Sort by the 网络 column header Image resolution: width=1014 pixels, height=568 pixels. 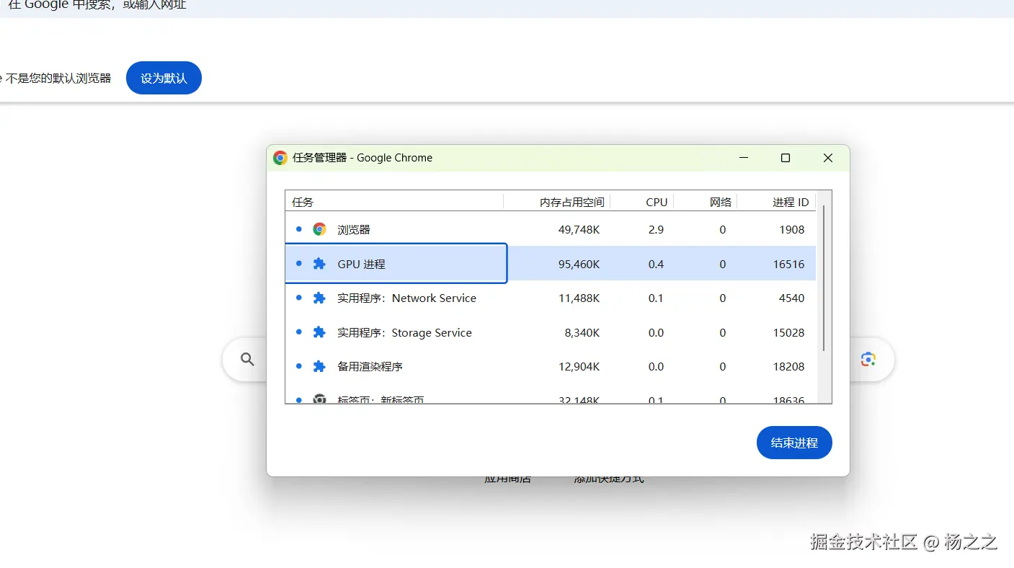pyautogui.click(x=706, y=202)
